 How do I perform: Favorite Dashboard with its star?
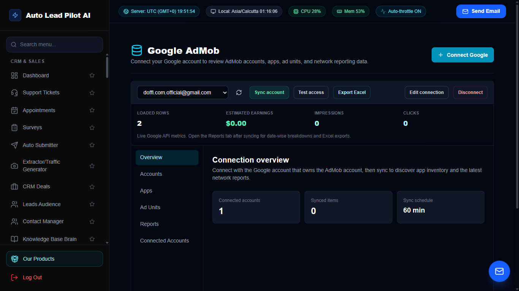tap(92, 75)
